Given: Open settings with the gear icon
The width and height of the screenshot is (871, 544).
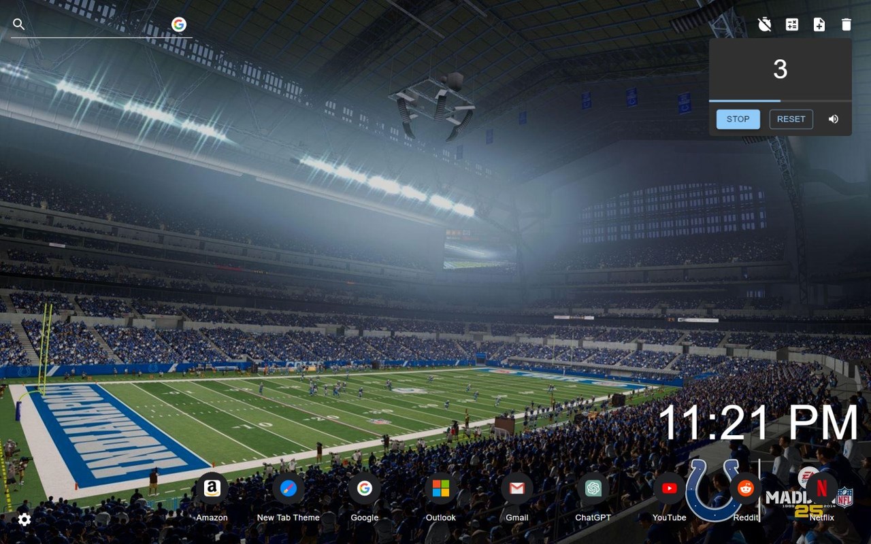Looking at the screenshot, I should coord(24,520).
